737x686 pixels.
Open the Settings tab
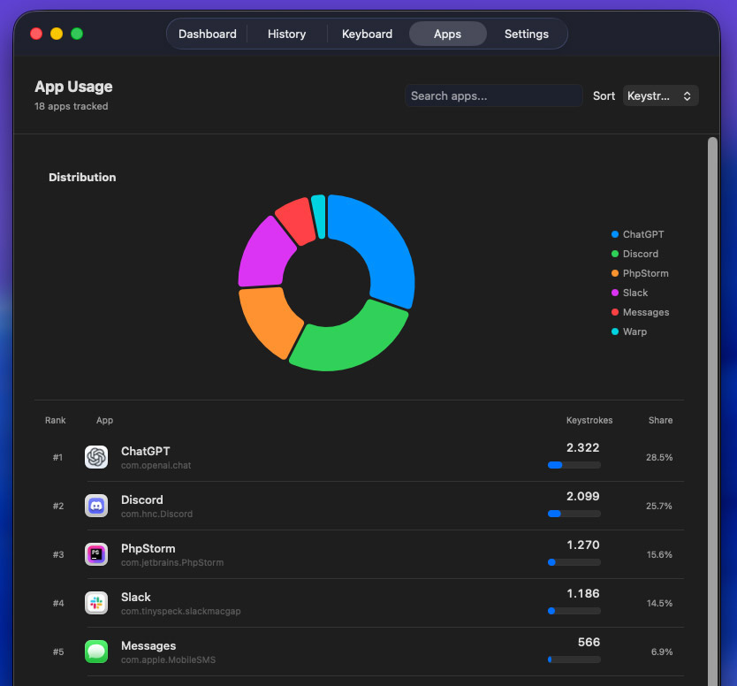coord(527,34)
